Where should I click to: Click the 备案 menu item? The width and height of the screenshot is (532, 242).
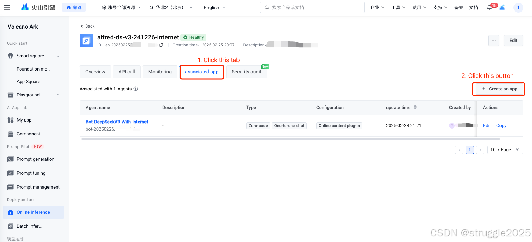click(x=459, y=7)
